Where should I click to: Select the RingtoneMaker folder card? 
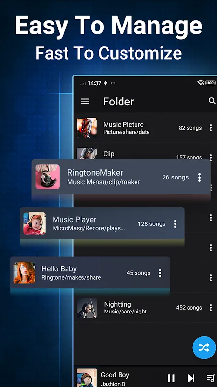[121, 177]
